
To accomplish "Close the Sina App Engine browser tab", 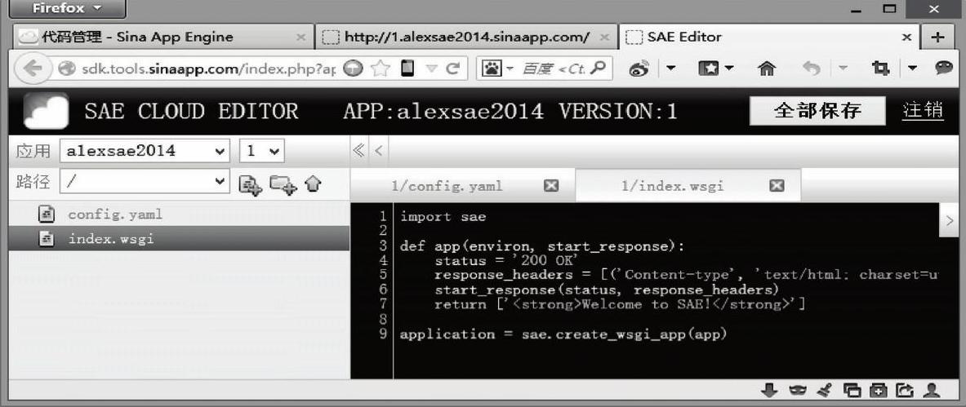I will pos(300,37).
